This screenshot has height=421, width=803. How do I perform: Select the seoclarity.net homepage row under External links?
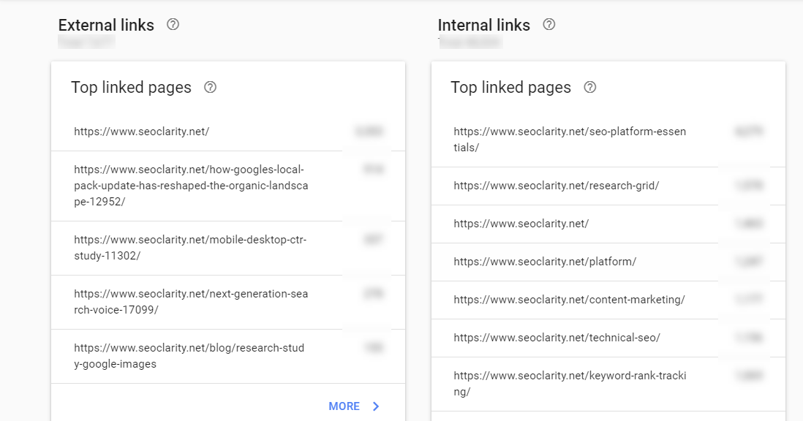pyautogui.click(x=228, y=132)
